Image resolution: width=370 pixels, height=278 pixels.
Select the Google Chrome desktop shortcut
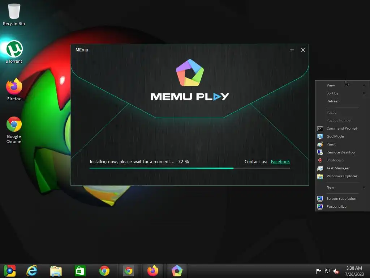(14, 130)
